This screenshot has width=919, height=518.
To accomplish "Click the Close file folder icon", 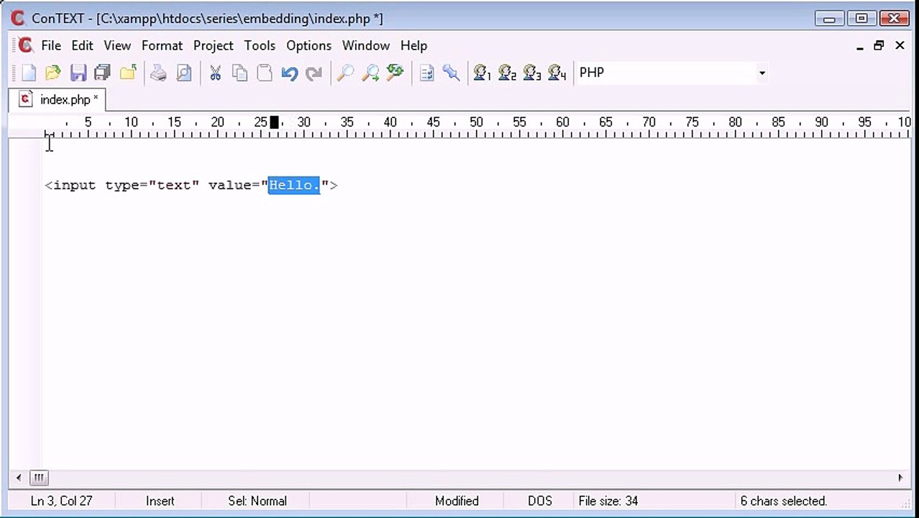I will click(128, 73).
